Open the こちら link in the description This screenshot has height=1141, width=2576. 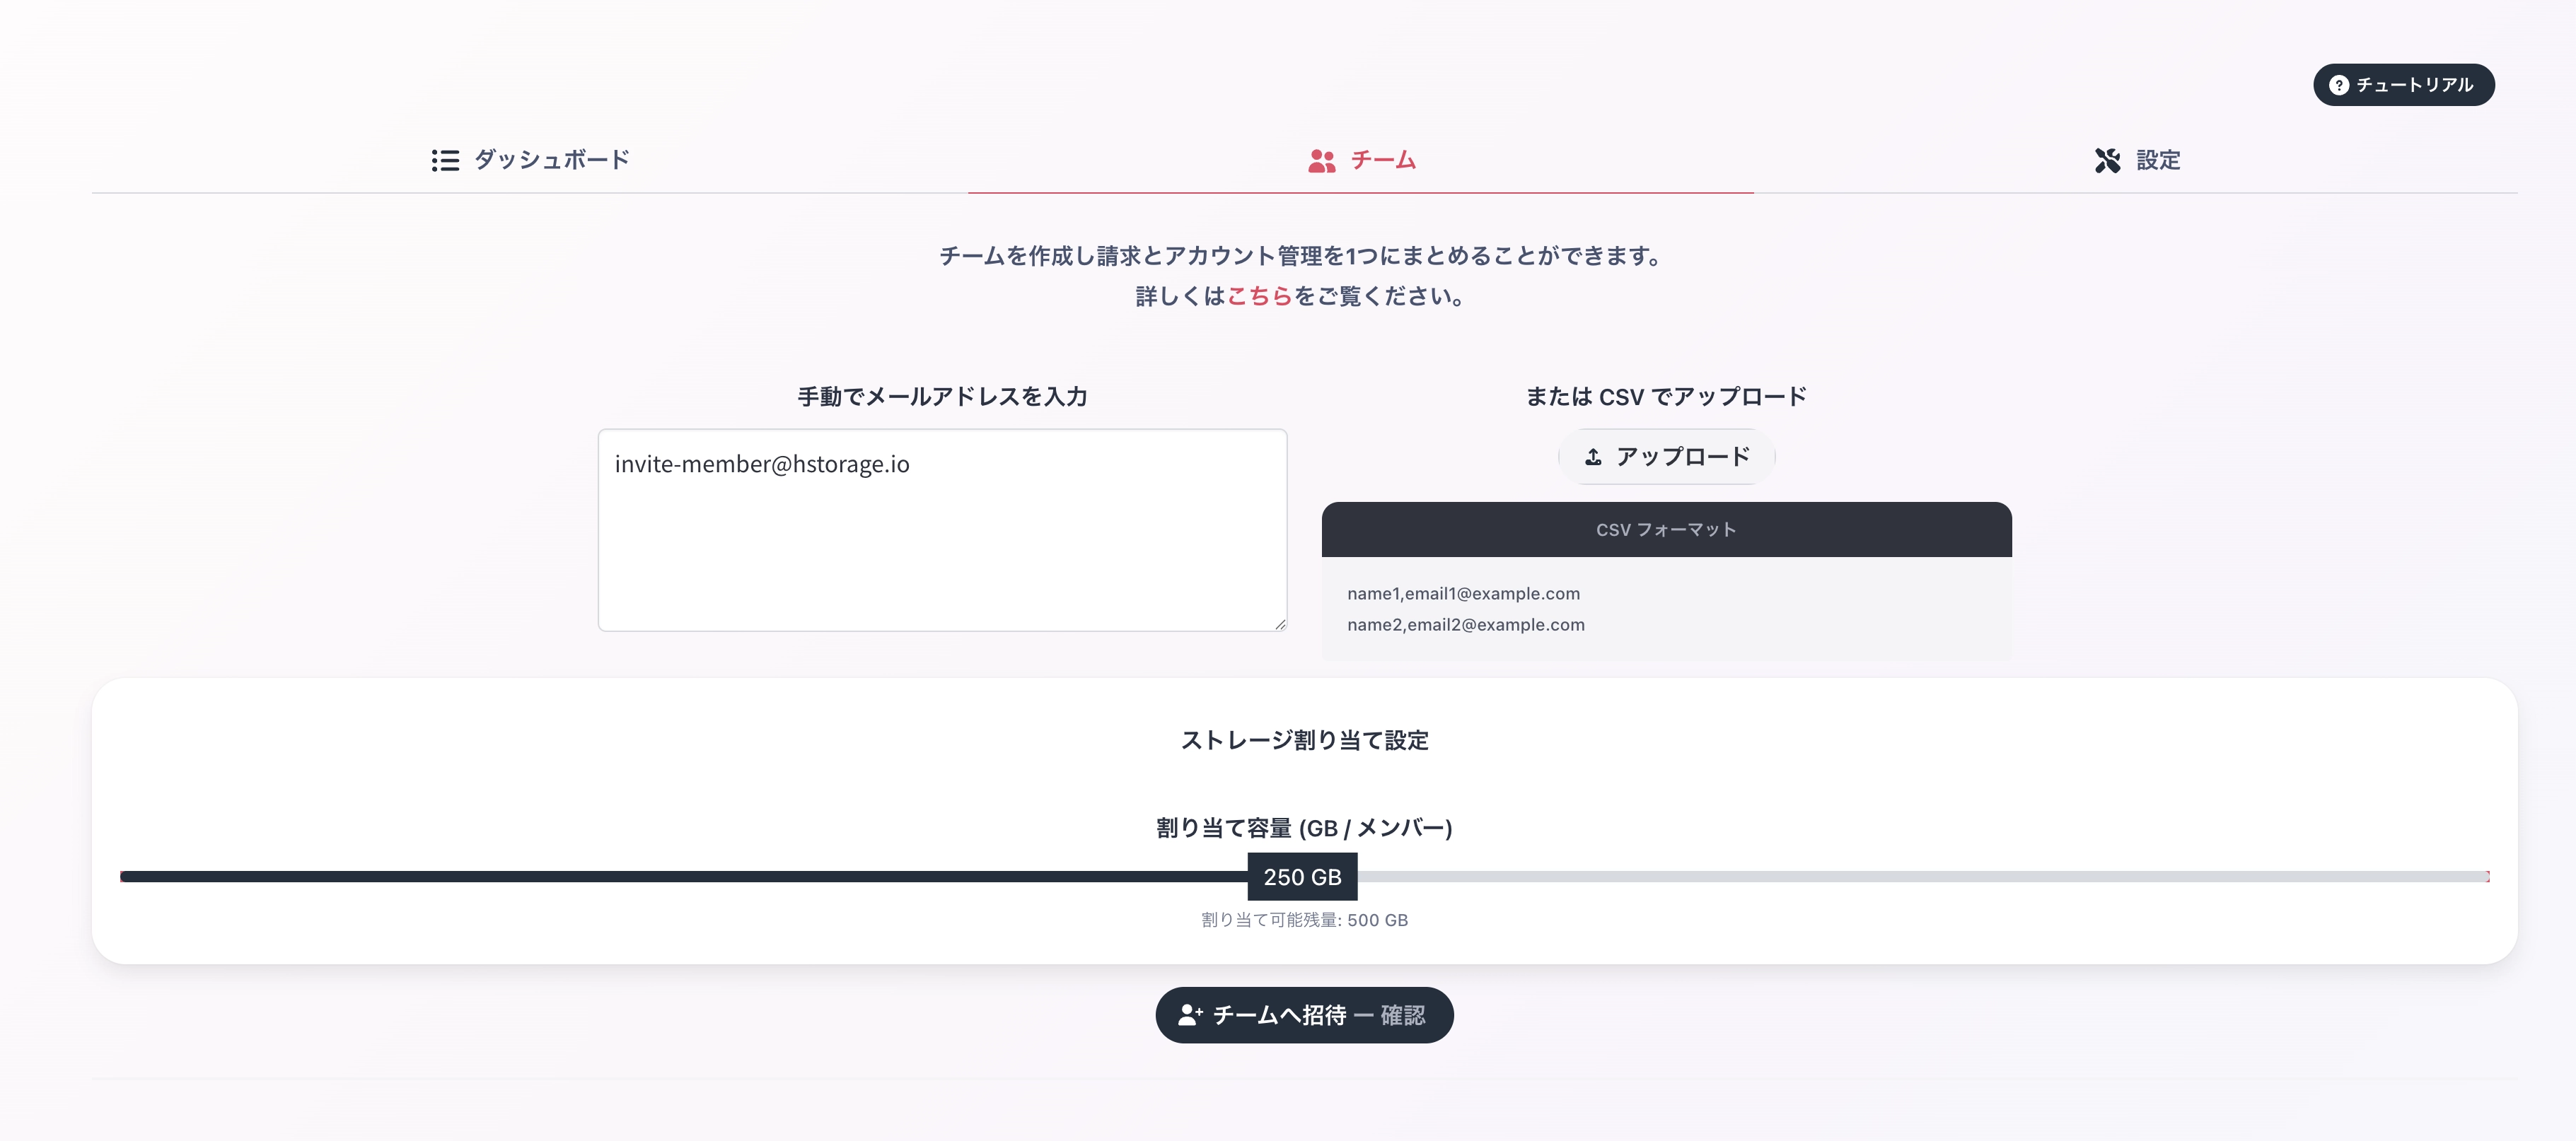(1261, 295)
